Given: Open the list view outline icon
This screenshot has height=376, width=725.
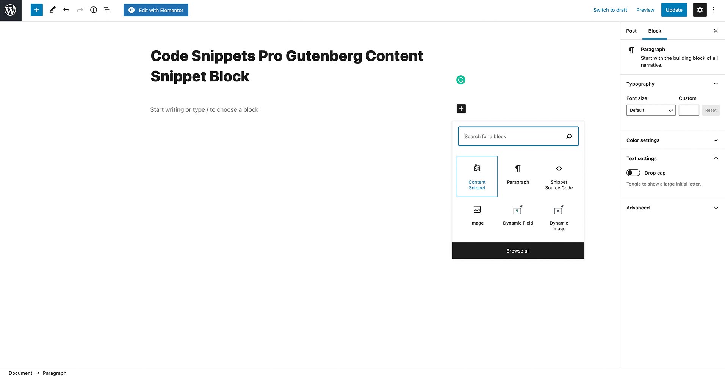Looking at the screenshot, I should 107,10.
